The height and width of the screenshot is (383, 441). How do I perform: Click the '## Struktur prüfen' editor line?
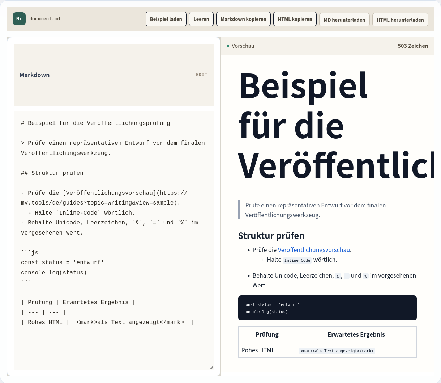(x=52, y=173)
